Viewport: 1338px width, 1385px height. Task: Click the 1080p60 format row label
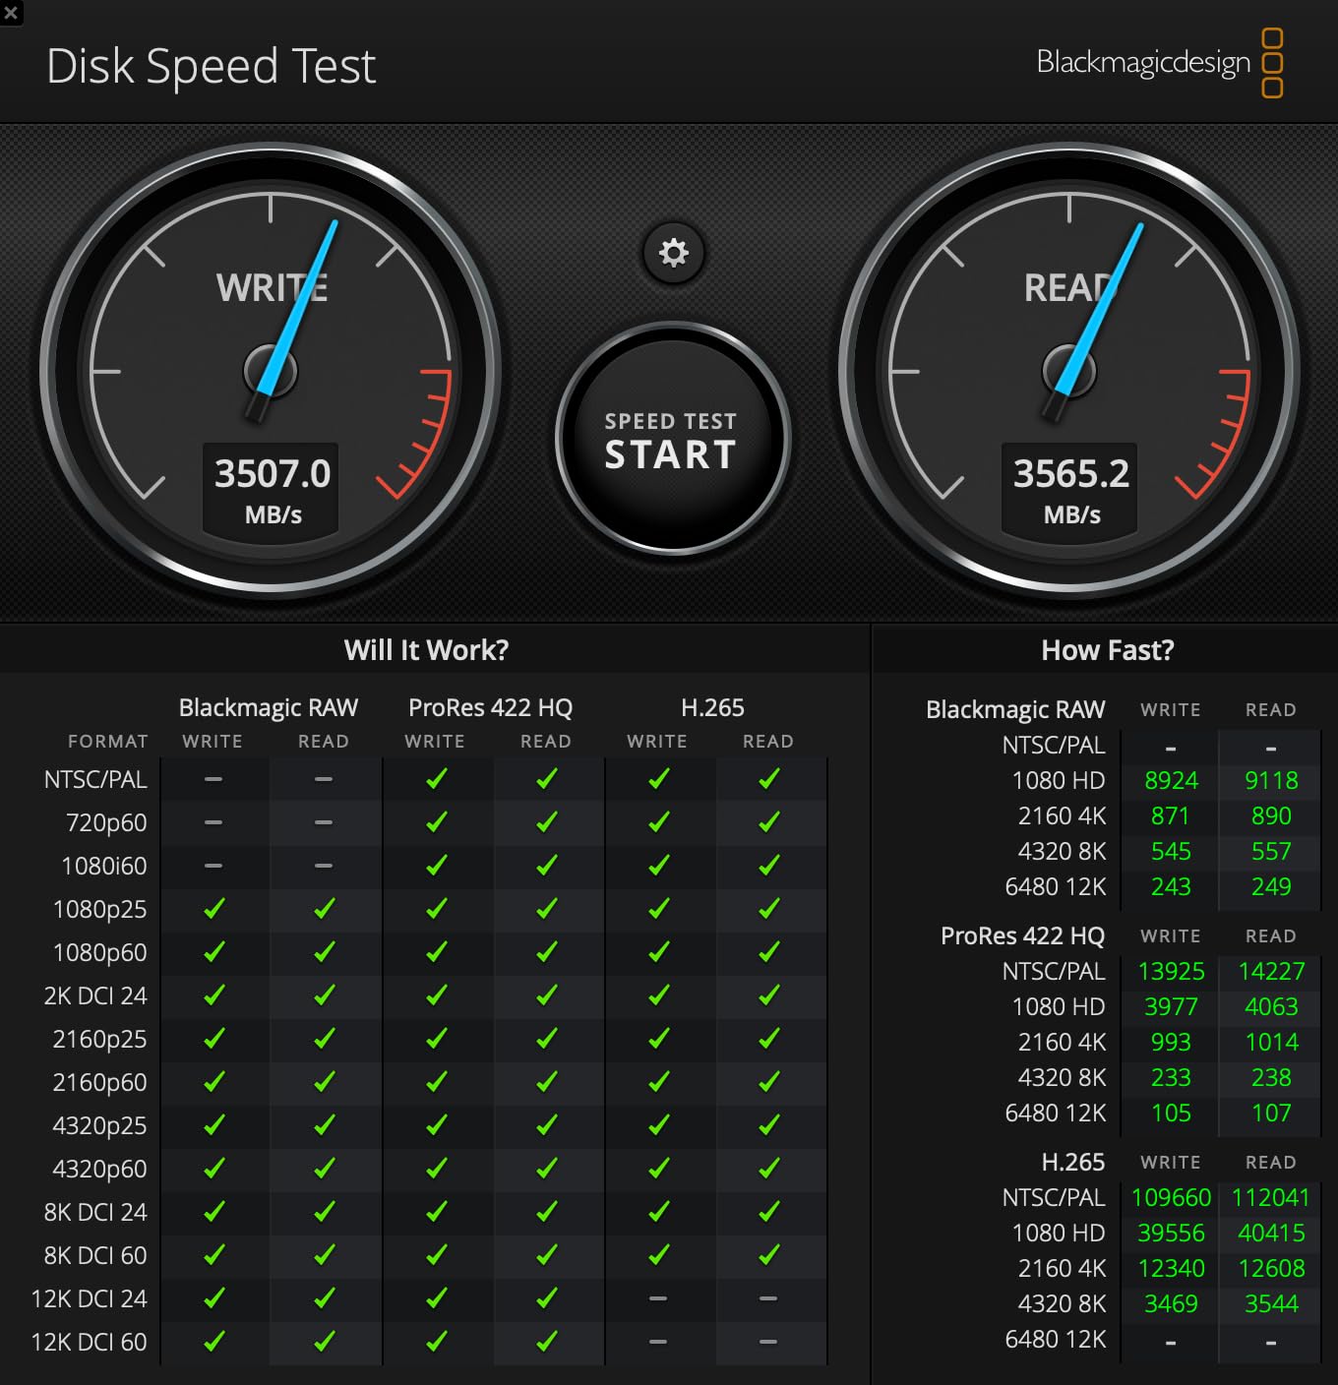click(100, 952)
